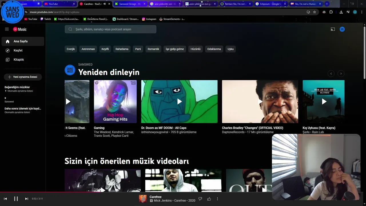The image size is (366, 206).
Task: Open Instagram bookmark
Action: [149, 19]
